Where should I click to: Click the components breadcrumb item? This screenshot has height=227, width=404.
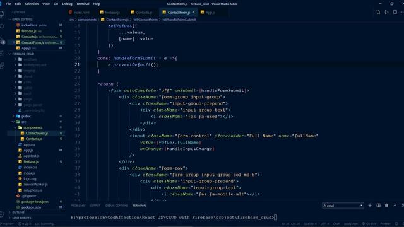tap(87, 20)
